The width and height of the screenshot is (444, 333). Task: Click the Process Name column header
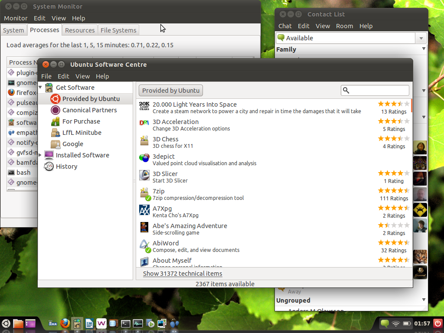[23, 62]
